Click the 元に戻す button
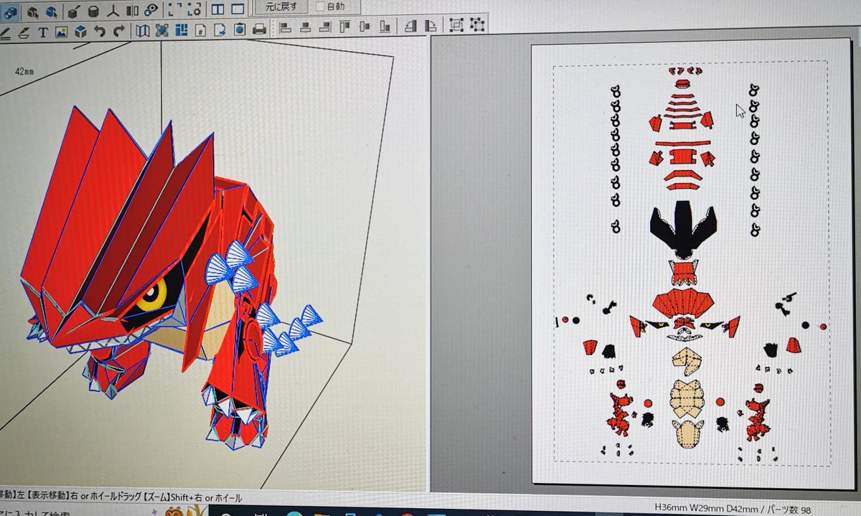Image resolution: width=861 pixels, height=516 pixels. pos(282,6)
